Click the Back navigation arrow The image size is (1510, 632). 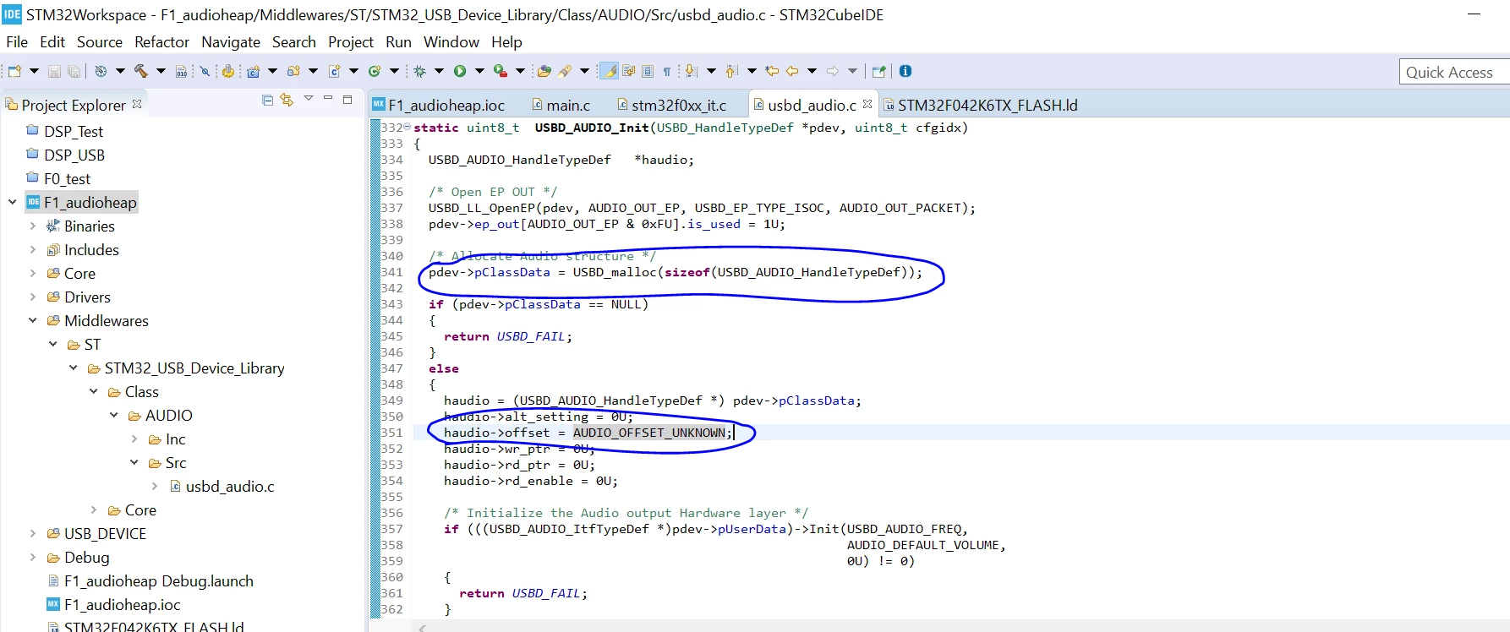point(792,72)
